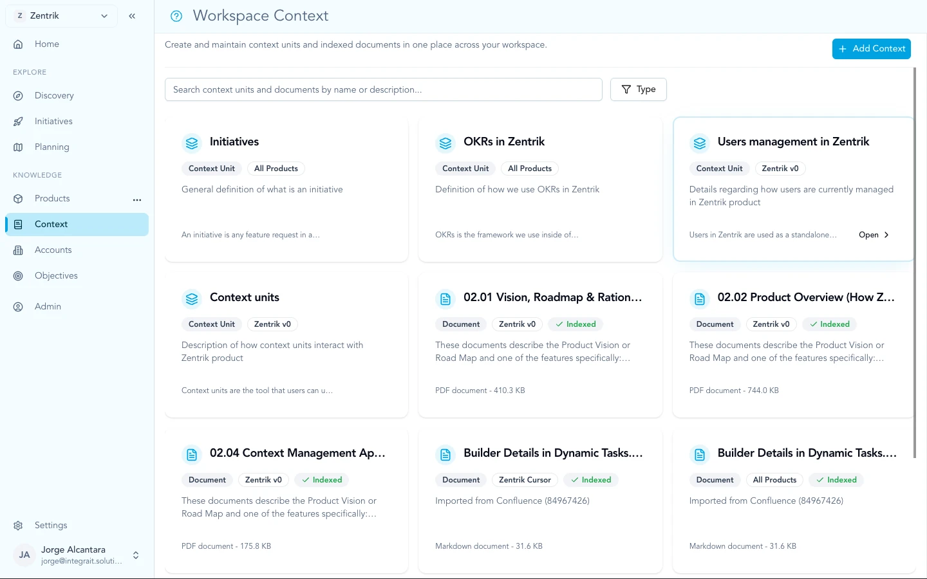Select the Objectives target icon
This screenshot has width=927, height=579.
(18, 275)
